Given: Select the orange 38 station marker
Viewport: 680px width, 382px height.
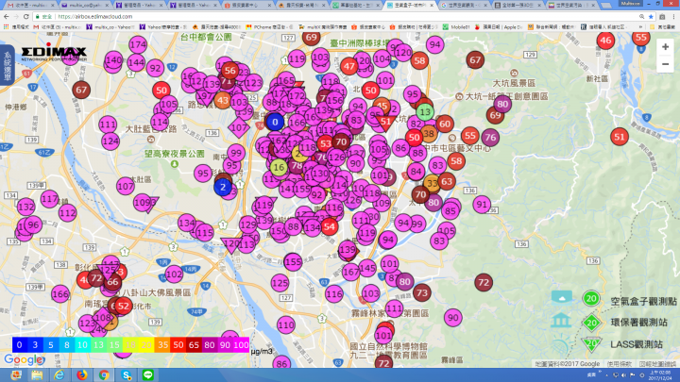Looking at the screenshot, I should 429,133.
